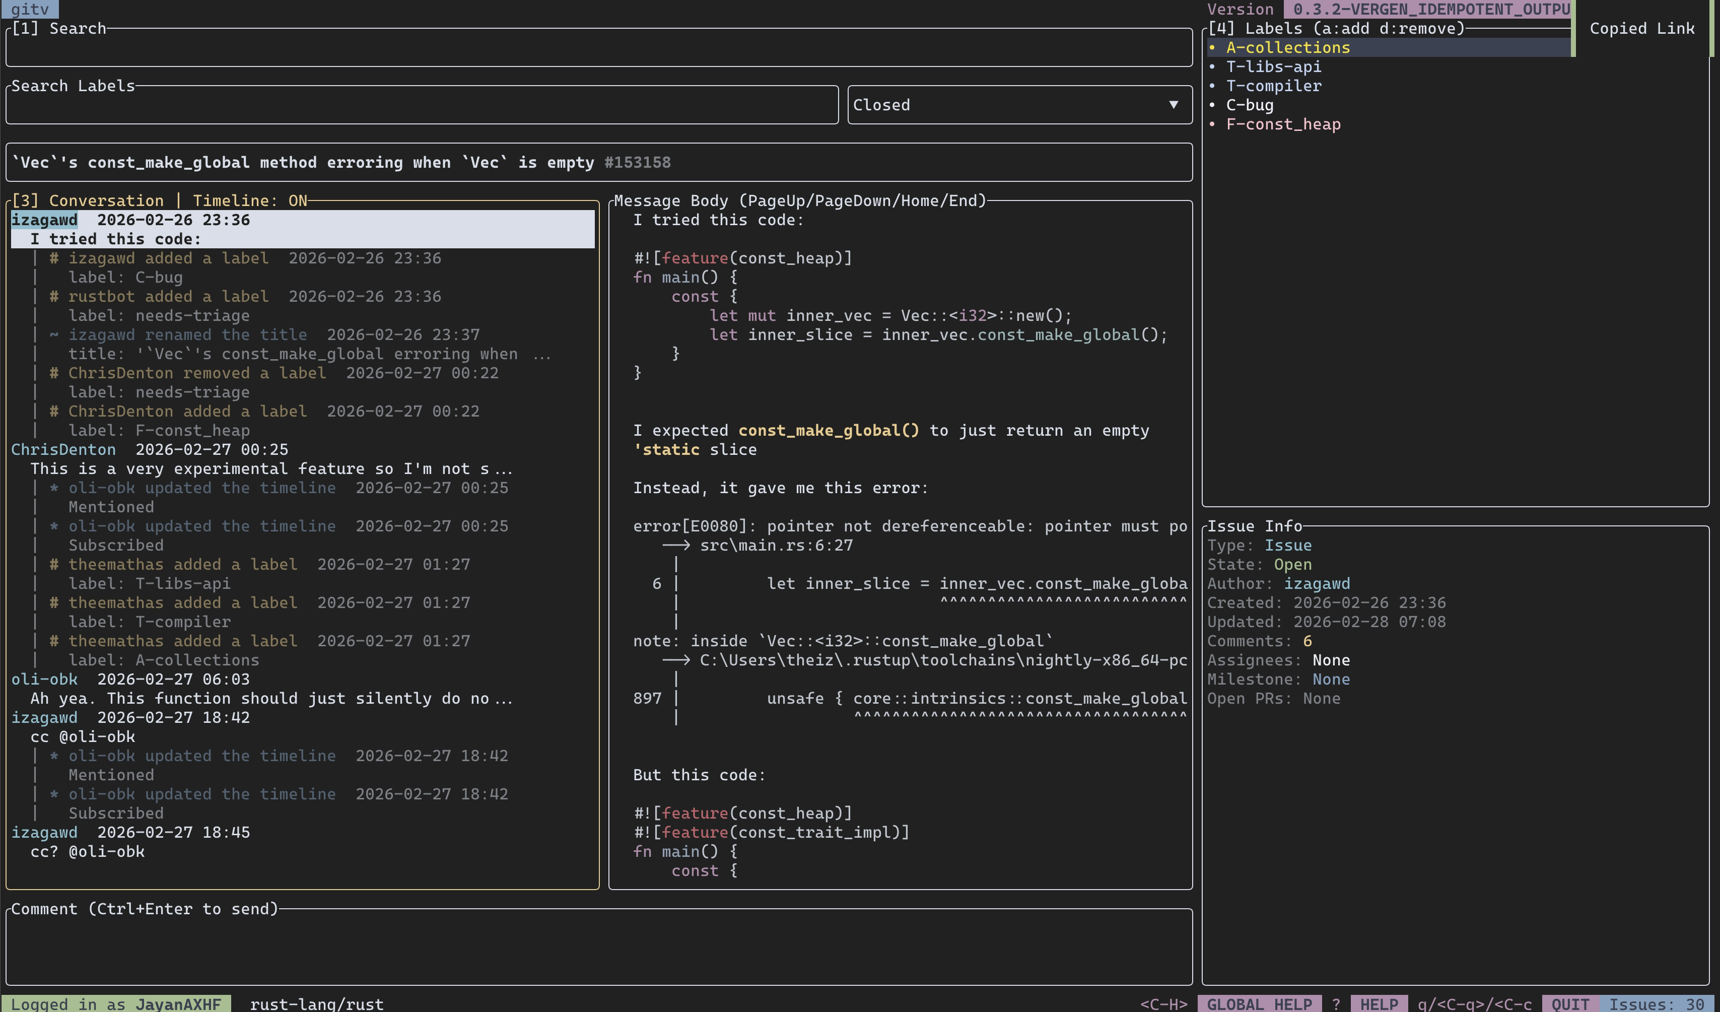Click the HELP indicator in status bar

(x=1380, y=1004)
